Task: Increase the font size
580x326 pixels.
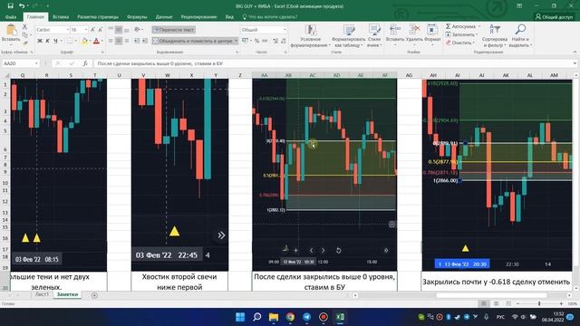Action: pos(92,30)
